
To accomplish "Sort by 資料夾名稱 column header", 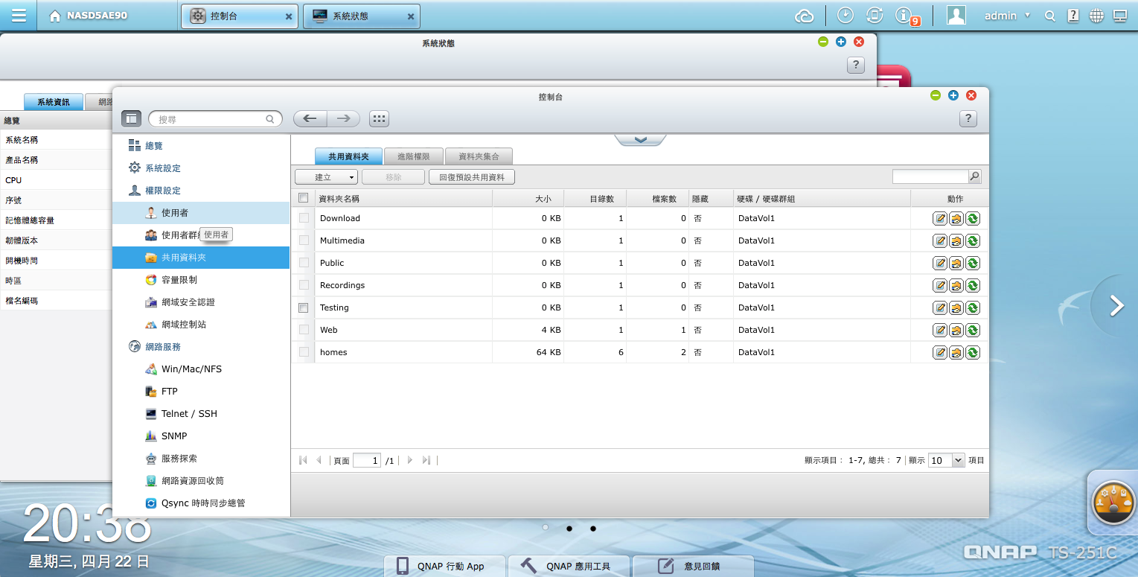I will point(404,199).
